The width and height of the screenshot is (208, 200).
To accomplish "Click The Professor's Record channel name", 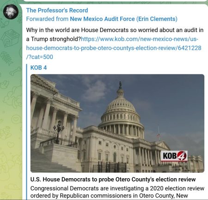I will (x=57, y=11).
